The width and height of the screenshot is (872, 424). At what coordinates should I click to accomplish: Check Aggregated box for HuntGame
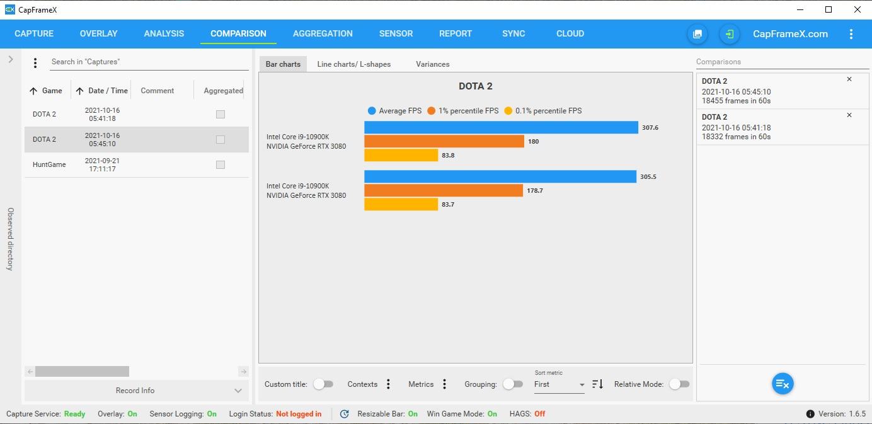tap(220, 165)
